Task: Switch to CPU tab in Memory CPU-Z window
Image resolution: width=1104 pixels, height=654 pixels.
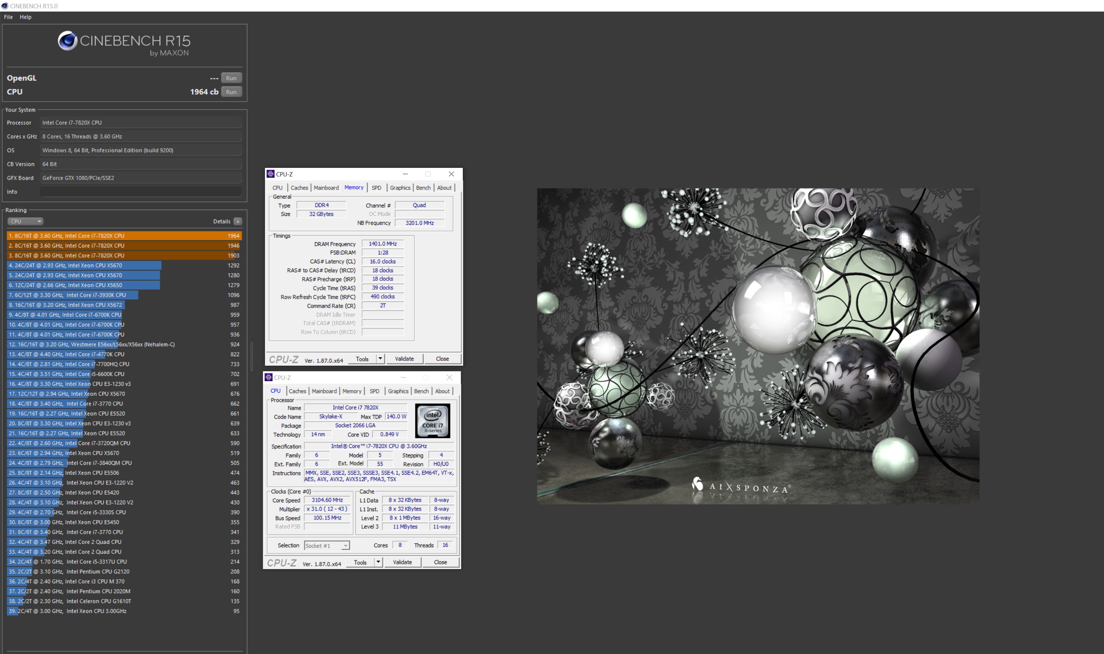Action: [x=278, y=188]
